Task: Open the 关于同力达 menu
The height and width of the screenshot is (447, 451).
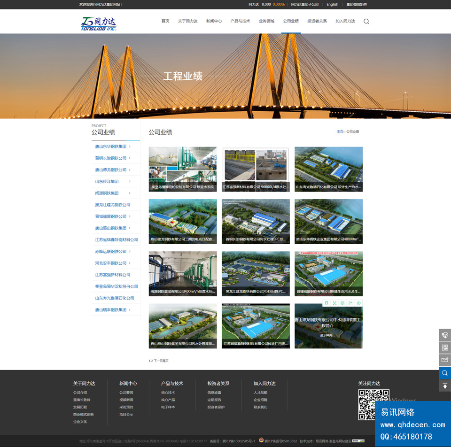Action: (x=187, y=21)
